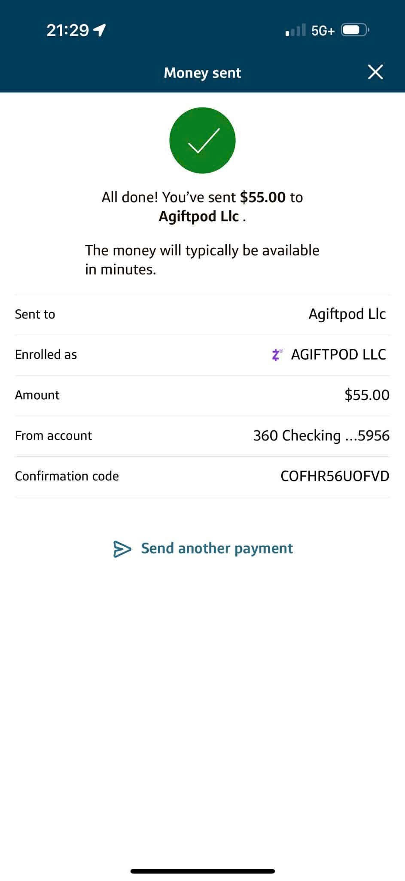Tap the 5G+ network indicator
Image resolution: width=405 pixels, height=881 pixels.
323,31
